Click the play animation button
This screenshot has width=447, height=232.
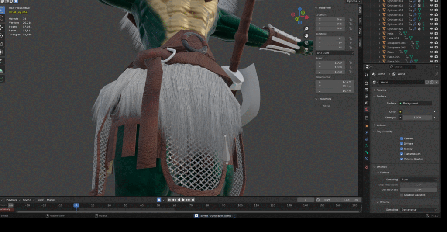(x=183, y=200)
